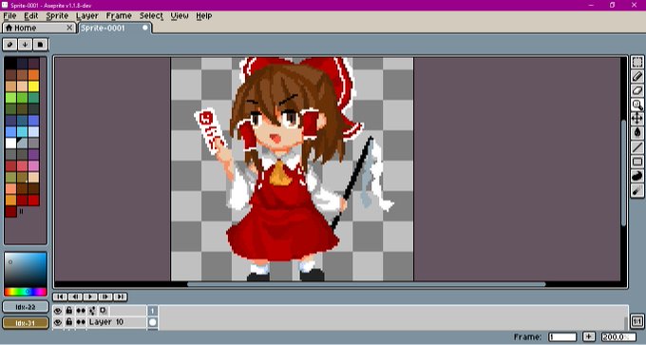Viewport: 646px width, 345px height.
Task: Click the canvas vertical scrollbar
Action: click(624, 173)
